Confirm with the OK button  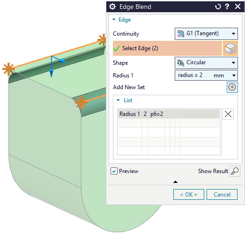tap(189, 195)
